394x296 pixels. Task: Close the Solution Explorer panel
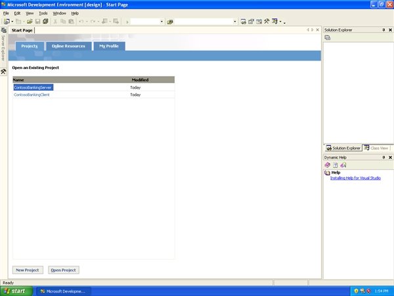click(x=390, y=30)
